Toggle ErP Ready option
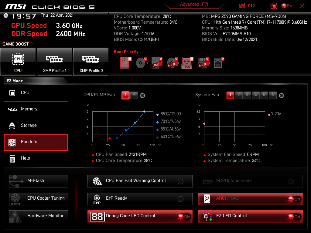 [180, 199]
